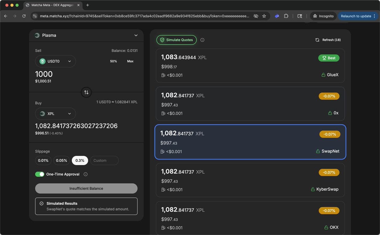Click the XPL token logo in Buy selector
The image size is (380, 235).
tap(42, 114)
